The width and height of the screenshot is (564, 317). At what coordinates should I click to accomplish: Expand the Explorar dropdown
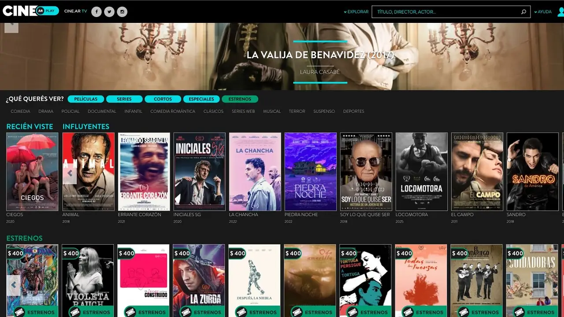point(356,12)
